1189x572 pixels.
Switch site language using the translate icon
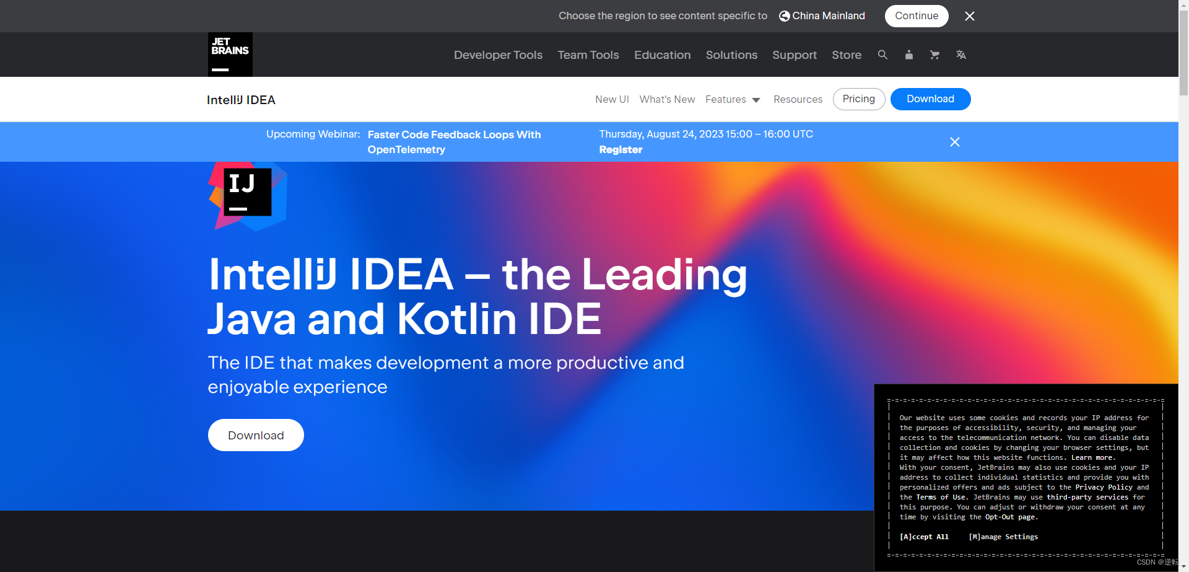click(960, 55)
